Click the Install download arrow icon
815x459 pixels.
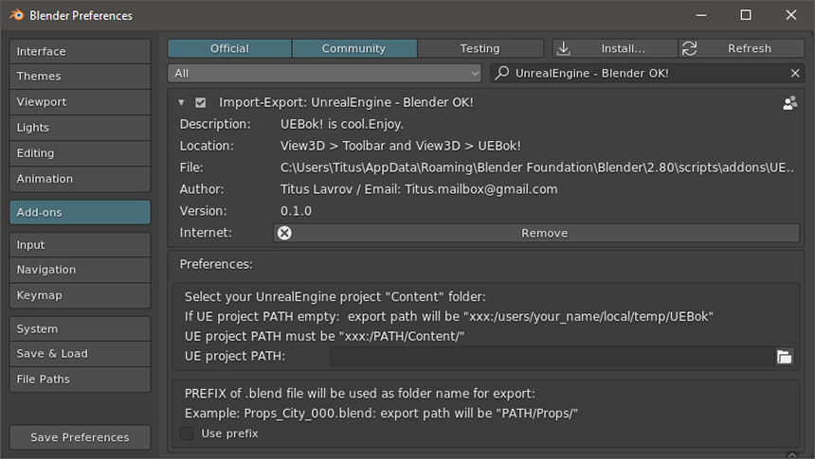click(564, 48)
